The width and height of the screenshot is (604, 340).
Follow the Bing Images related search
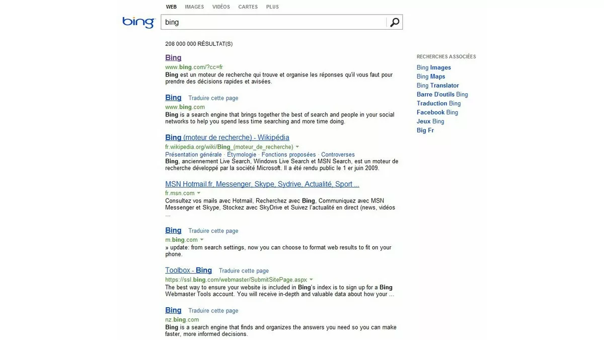pyautogui.click(x=434, y=67)
